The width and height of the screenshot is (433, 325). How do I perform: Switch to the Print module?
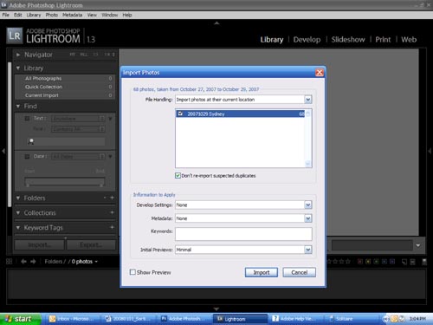point(383,40)
